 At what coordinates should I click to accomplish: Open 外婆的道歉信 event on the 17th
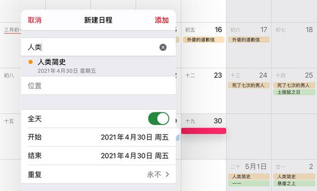(x=249, y=40)
